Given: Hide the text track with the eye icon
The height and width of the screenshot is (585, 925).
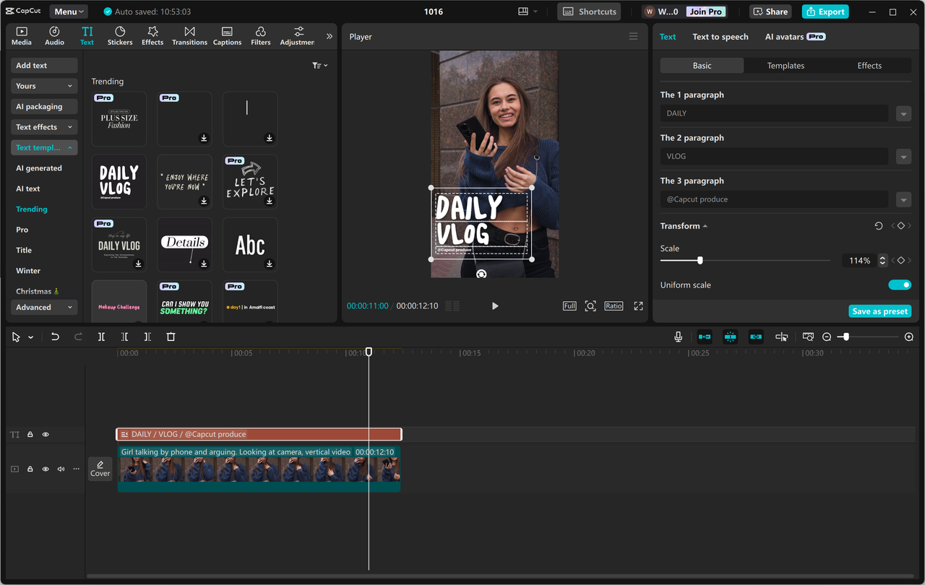Looking at the screenshot, I should point(45,433).
